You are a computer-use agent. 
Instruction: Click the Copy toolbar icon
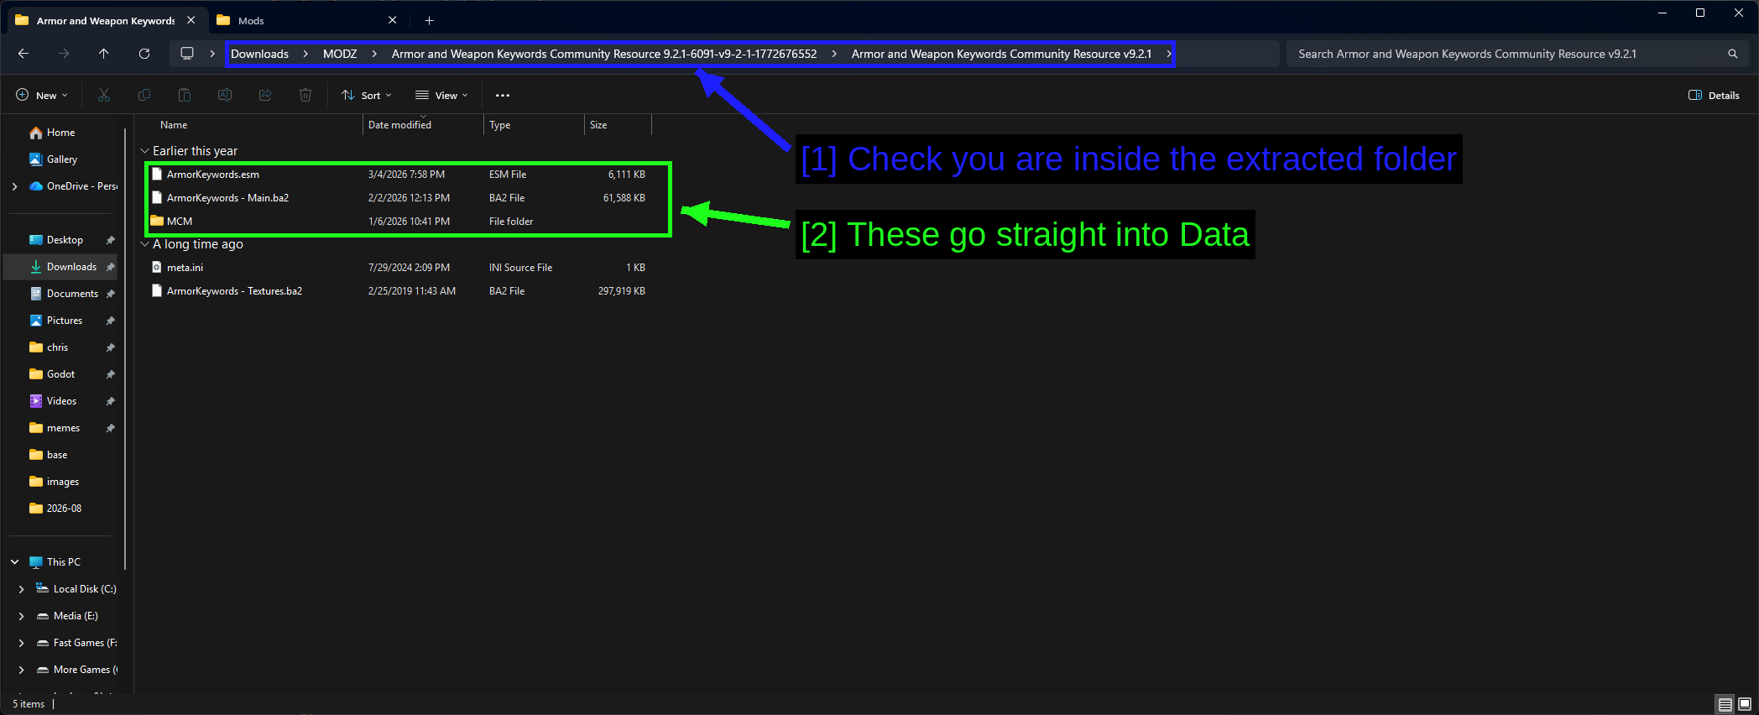[x=144, y=96]
